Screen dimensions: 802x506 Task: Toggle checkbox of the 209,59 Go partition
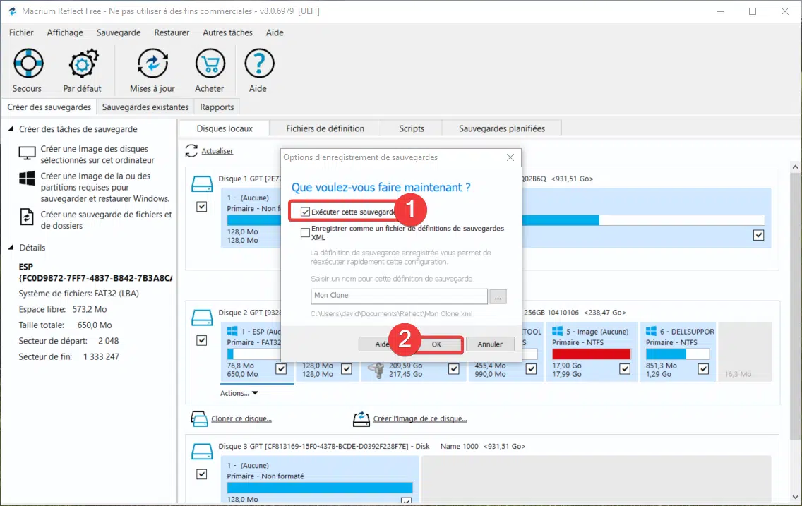[454, 368]
